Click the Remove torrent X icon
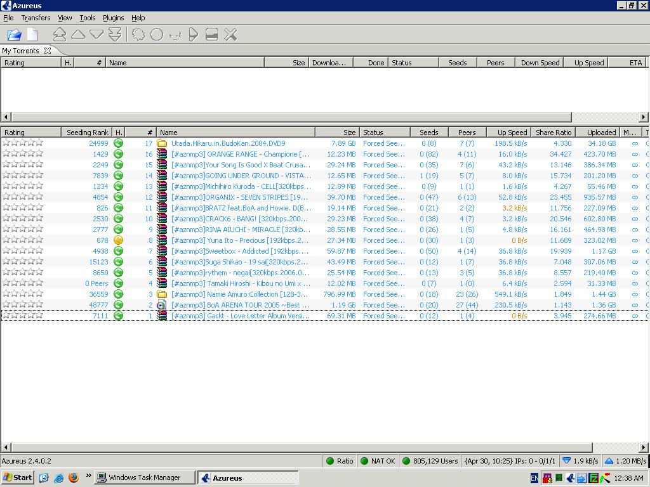The width and height of the screenshot is (650, 487). click(x=230, y=35)
